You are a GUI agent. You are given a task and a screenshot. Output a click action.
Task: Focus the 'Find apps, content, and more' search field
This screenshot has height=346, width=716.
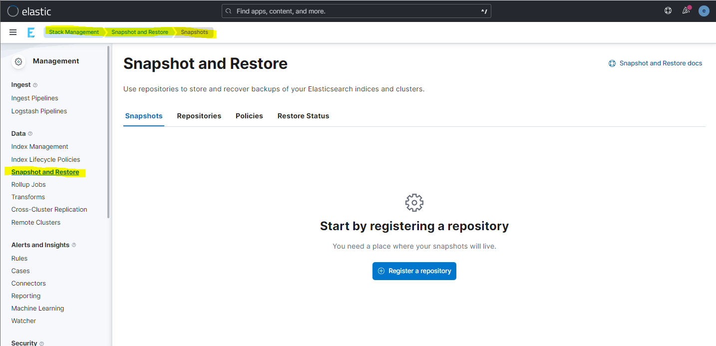point(357,11)
